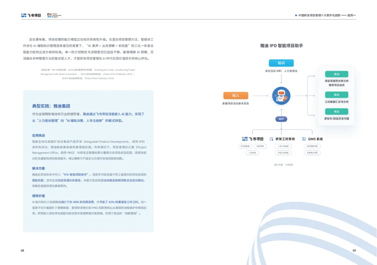This screenshot has height=265, width=377.
Task: Click the image credit 图片来源：飞书项目
Action: click(283, 165)
